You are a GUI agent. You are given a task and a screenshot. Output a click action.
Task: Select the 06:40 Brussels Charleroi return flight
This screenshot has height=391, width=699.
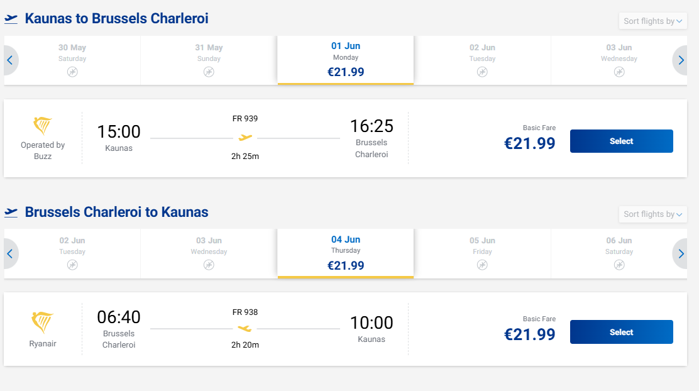coord(621,332)
